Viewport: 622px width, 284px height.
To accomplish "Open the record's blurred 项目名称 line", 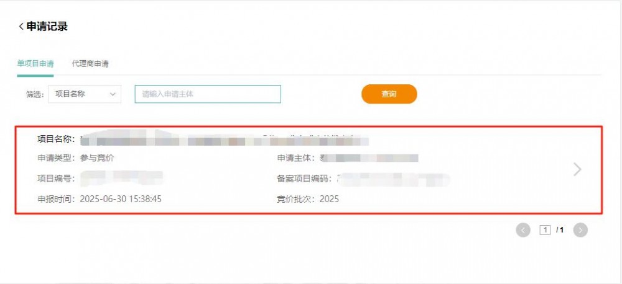I will coord(203,140).
